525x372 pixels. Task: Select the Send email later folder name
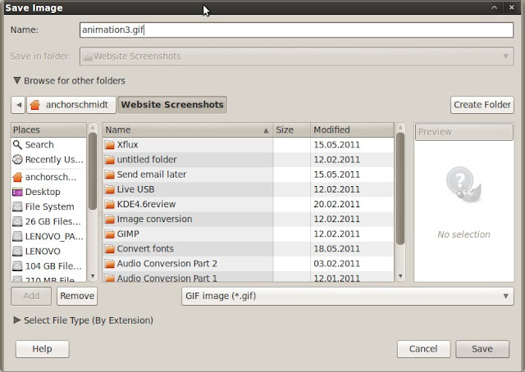pyautogui.click(x=152, y=175)
